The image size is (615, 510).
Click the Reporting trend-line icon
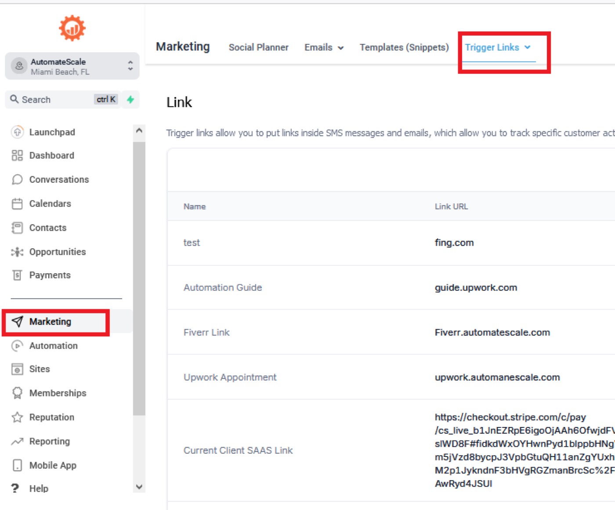point(17,441)
